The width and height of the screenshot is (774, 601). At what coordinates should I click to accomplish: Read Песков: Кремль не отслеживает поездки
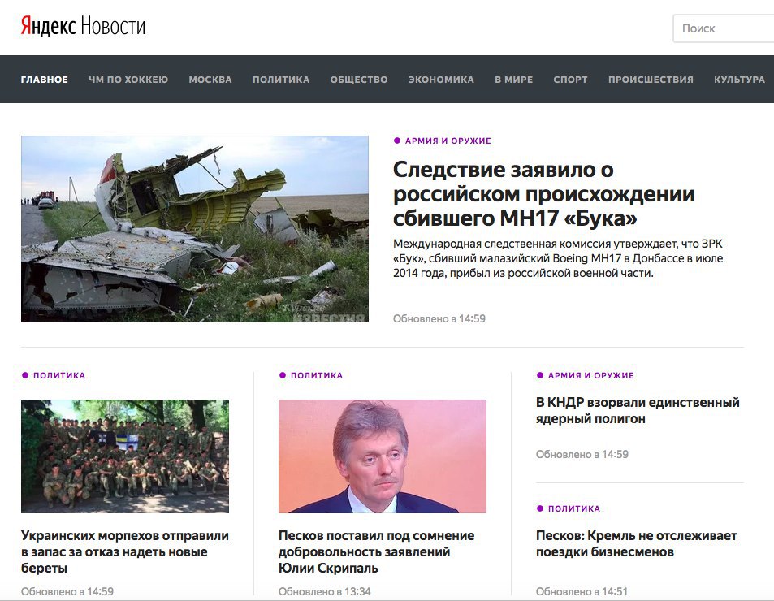636,544
